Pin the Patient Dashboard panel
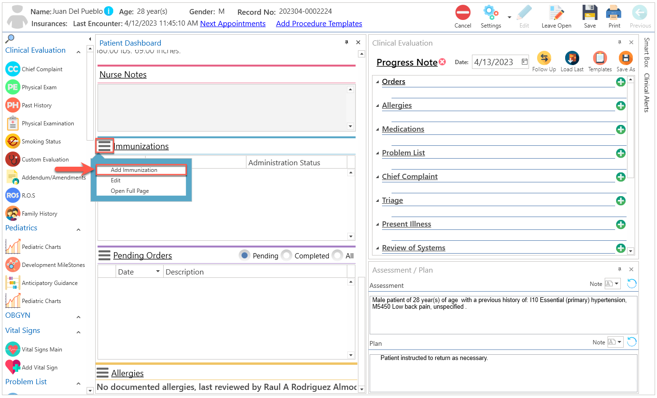Viewport: 657px width, 398px height. point(346,43)
